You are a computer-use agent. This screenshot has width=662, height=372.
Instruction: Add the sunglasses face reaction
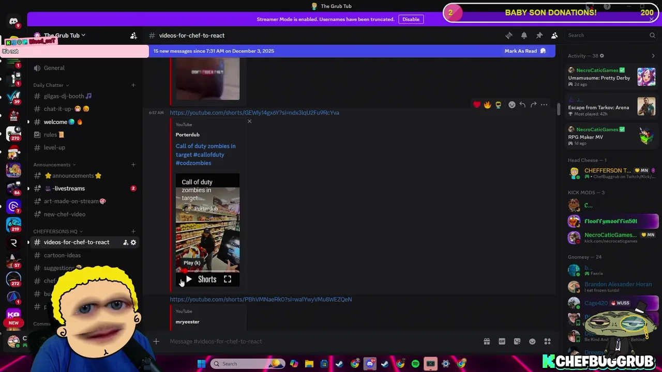[x=498, y=105]
